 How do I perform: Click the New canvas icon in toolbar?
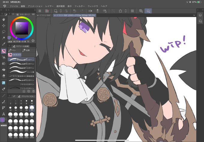click(56, 11)
